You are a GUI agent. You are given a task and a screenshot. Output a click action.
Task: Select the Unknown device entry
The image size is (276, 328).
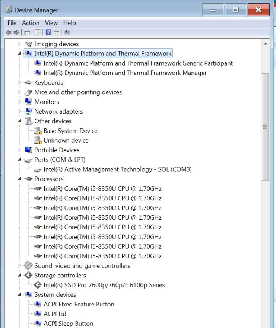(66, 140)
